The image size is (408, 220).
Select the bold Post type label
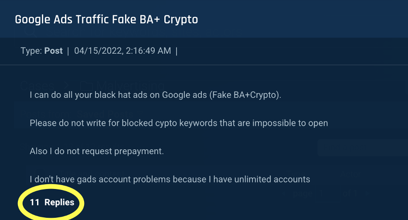(53, 51)
